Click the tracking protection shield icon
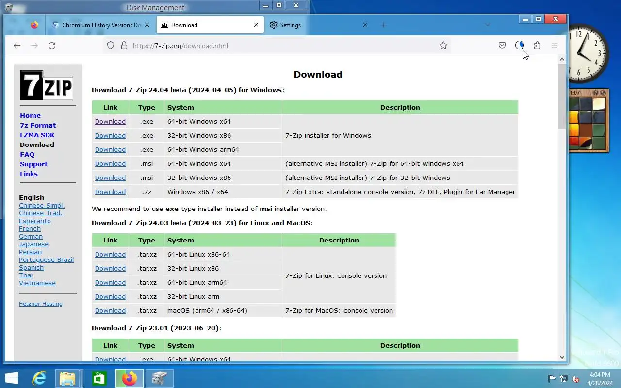621x388 pixels. (x=111, y=45)
